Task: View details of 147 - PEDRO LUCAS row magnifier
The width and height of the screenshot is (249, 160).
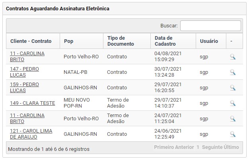Action: (233, 72)
